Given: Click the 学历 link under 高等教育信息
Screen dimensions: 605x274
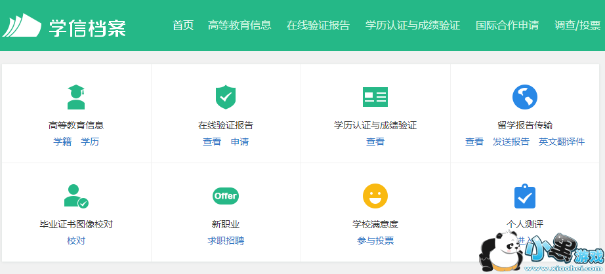Looking at the screenshot, I should (x=90, y=142).
